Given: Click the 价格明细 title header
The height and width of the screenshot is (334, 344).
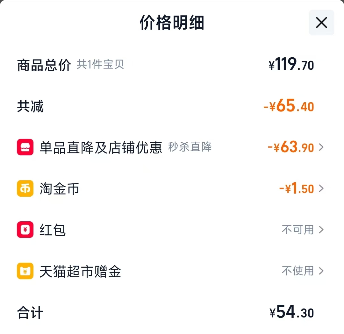Looking at the screenshot, I should (x=172, y=23).
